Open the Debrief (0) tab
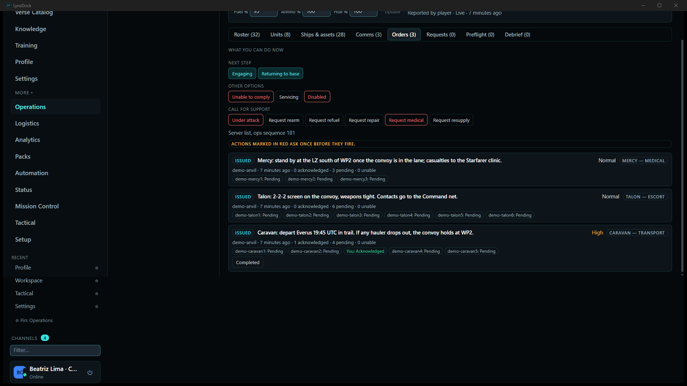 (517, 35)
